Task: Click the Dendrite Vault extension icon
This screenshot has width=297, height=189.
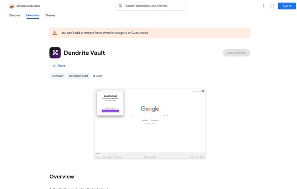Action: click(x=55, y=53)
